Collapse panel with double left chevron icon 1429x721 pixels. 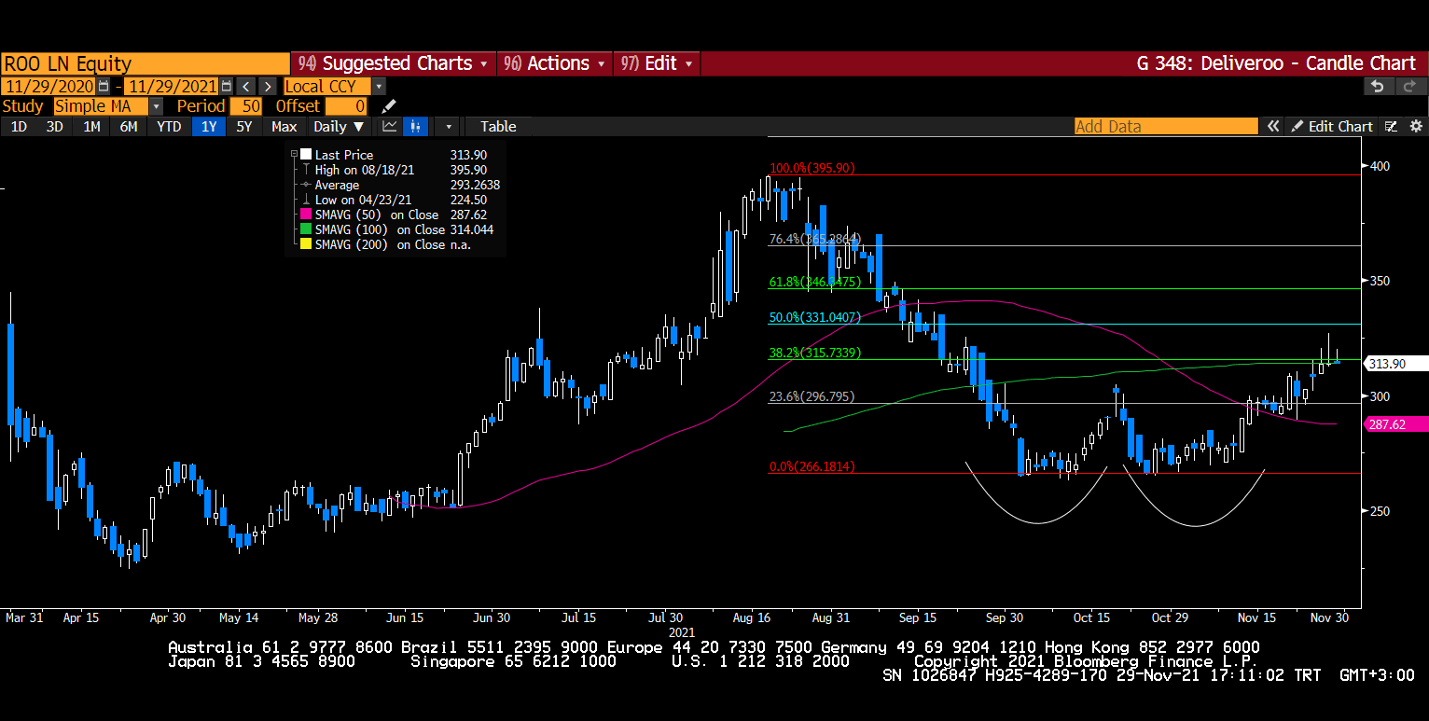[1272, 127]
